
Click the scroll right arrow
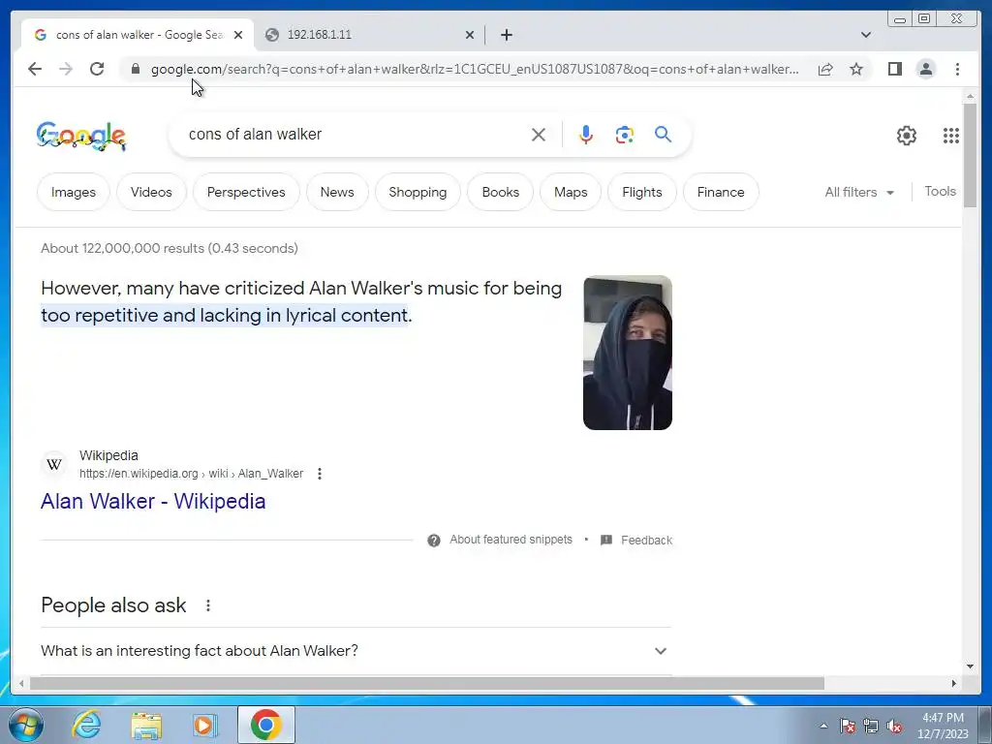pyautogui.click(x=954, y=683)
